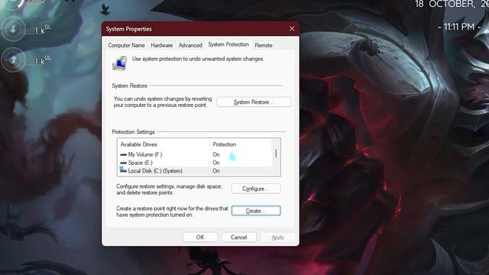Image resolution: width=489 pixels, height=275 pixels.
Task: Select the Advanced tab
Action: tap(190, 45)
